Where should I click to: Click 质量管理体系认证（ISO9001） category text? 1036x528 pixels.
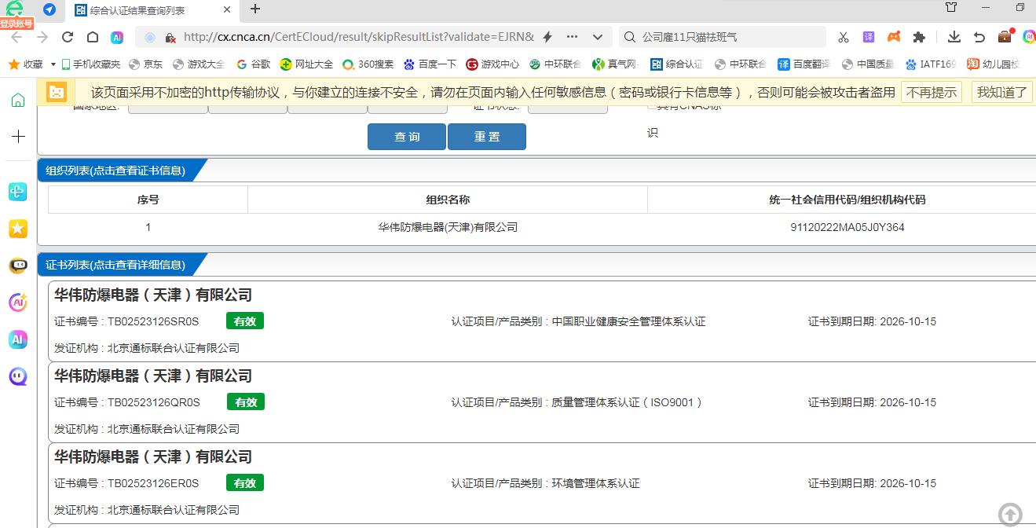click(x=628, y=402)
